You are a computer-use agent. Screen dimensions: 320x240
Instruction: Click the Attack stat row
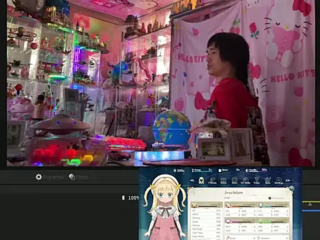(x=207, y=214)
